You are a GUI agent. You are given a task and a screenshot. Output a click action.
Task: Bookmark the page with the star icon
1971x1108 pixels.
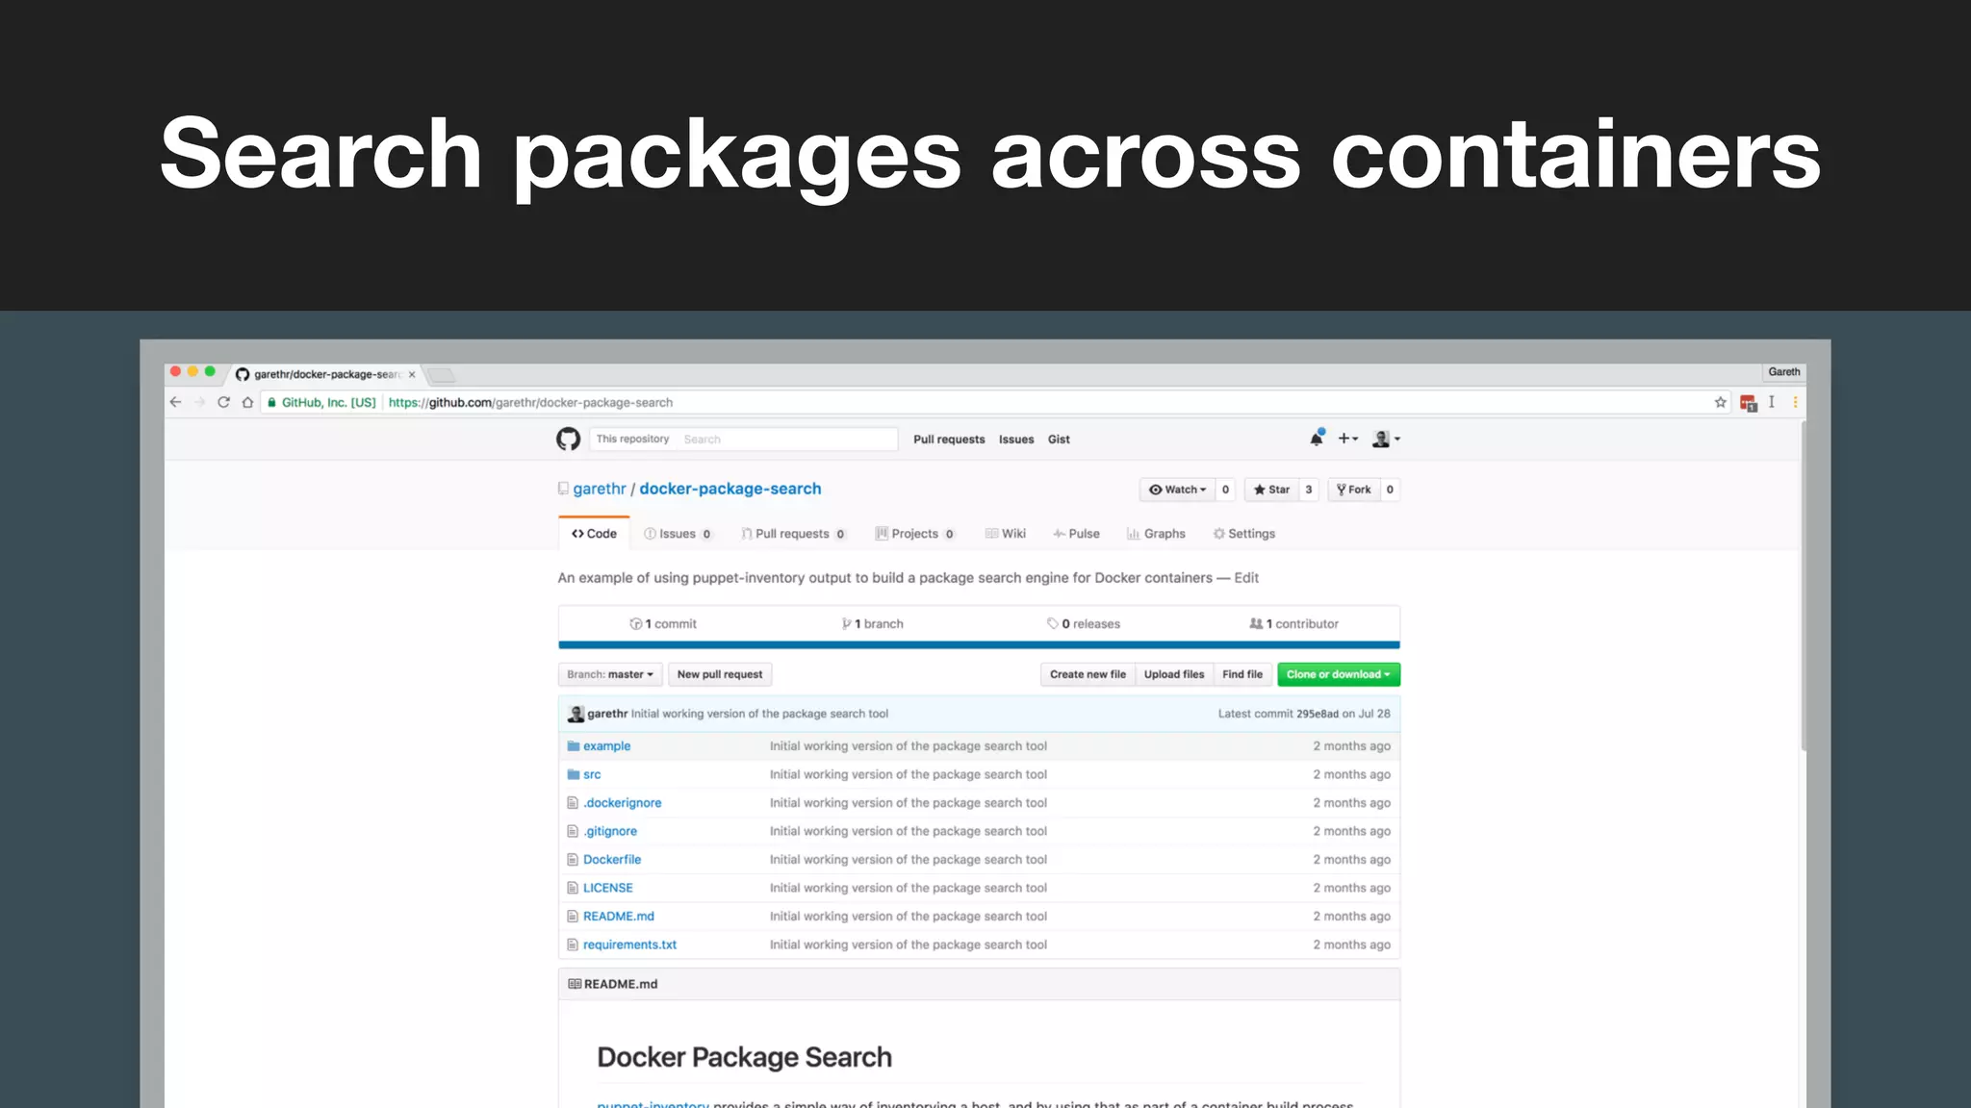pyautogui.click(x=1720, y=402)
